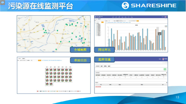Image resolution: width=186 pixels, height=104 pixels.
Task: Open the gray highlighted dropdown in chart filters
Action: pyautogui.click(x=119, y=21)
